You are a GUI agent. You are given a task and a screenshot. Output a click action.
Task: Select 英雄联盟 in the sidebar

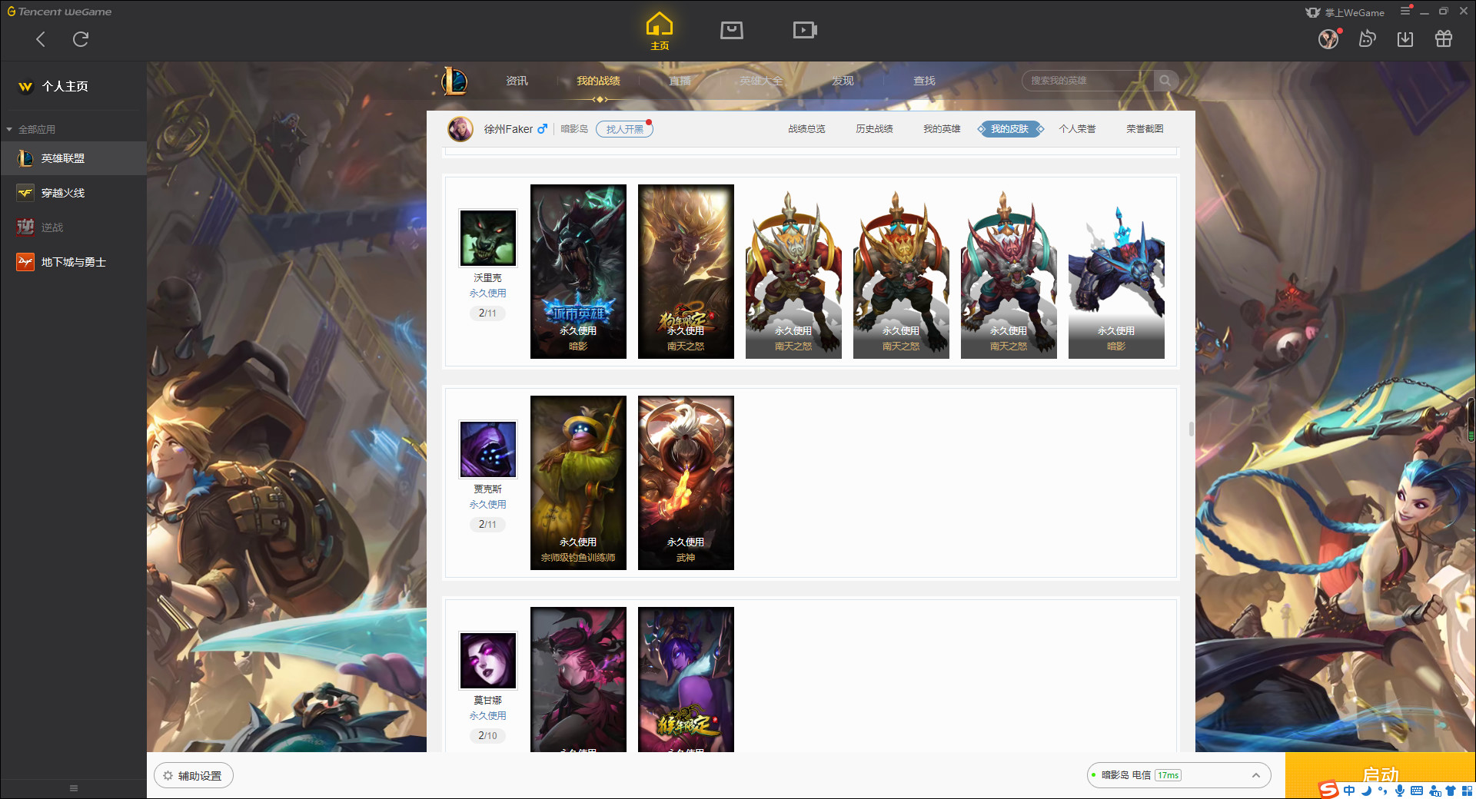[73, 158]
